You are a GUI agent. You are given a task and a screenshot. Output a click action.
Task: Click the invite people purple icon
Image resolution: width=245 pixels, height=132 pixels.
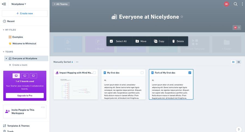click(7, 111)
